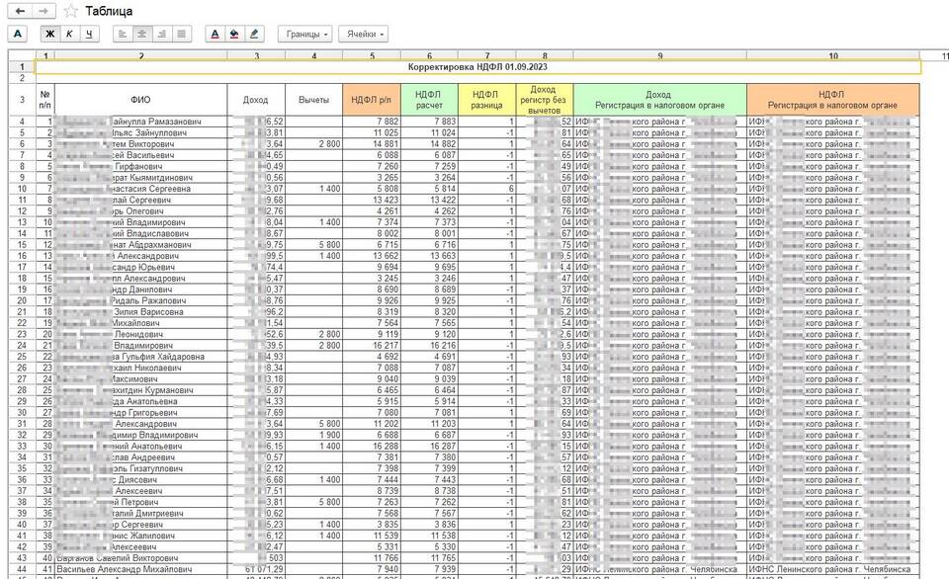This screenshot has height=579, width=949.
Task: Select row 44 header of the sheet
Action: tap(22, 569)
